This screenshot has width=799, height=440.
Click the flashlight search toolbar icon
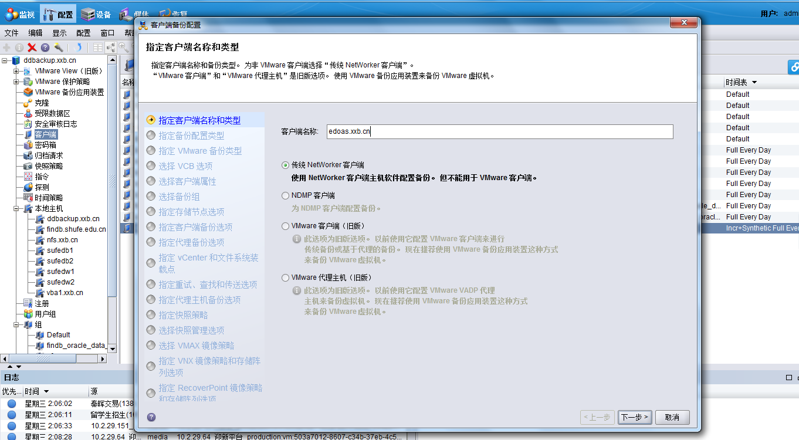[58, 48]
